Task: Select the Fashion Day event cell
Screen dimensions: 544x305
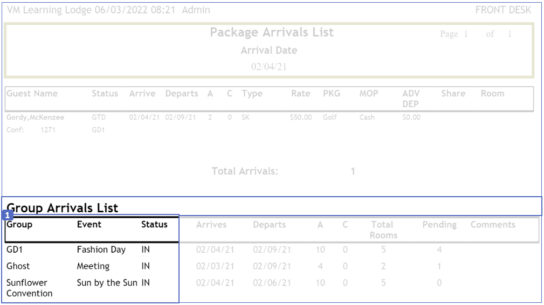Action: pyautogui.click(x=101, y=250)
